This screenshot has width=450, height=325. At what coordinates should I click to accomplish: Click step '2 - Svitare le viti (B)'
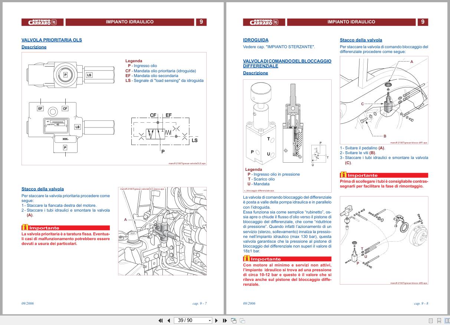(x=358, y=153)
